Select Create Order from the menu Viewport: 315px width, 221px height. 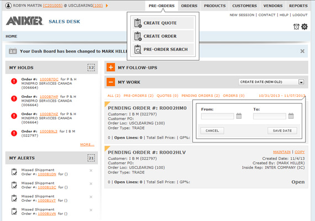pos(163,36)
